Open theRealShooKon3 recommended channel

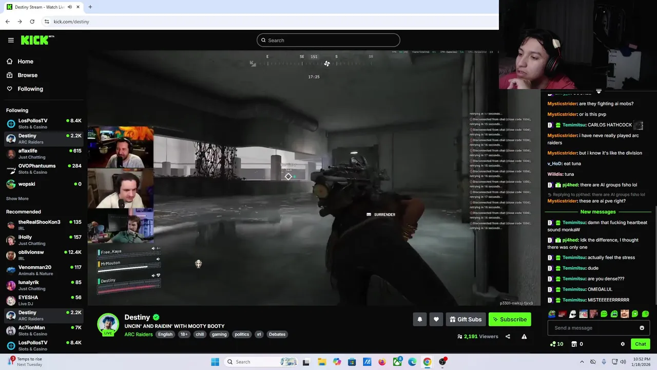pos(44,225)
